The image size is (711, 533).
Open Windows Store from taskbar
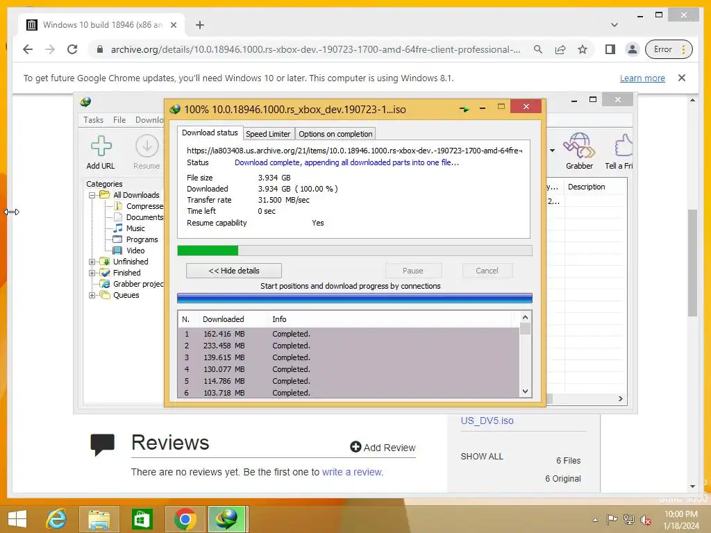[x=142, y=519]
